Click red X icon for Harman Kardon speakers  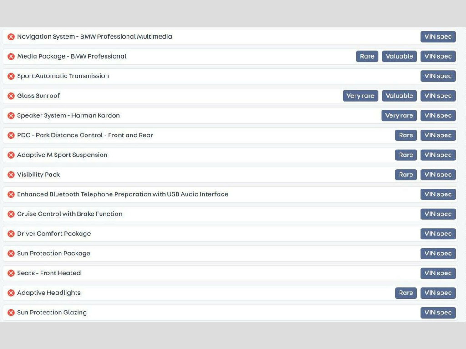click(x=11, y=115)
